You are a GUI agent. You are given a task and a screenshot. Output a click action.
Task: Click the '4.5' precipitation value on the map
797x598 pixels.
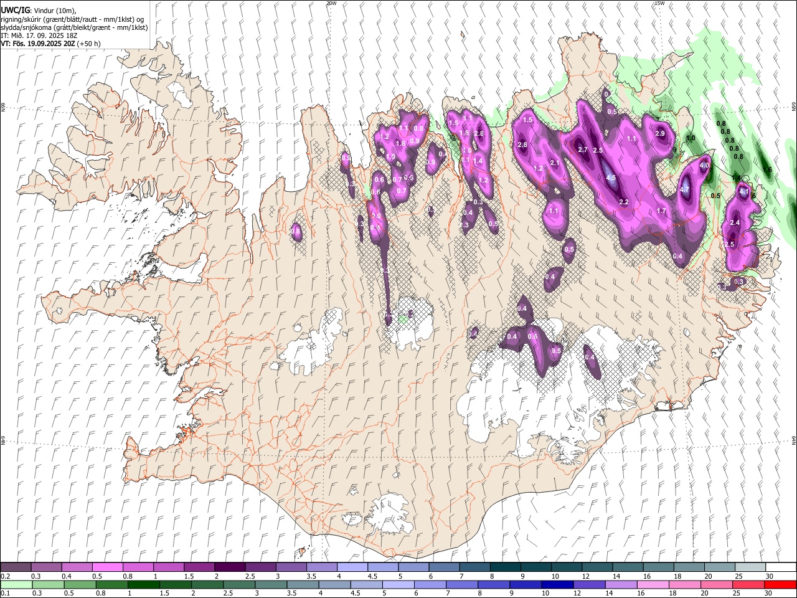pos(611,178)
